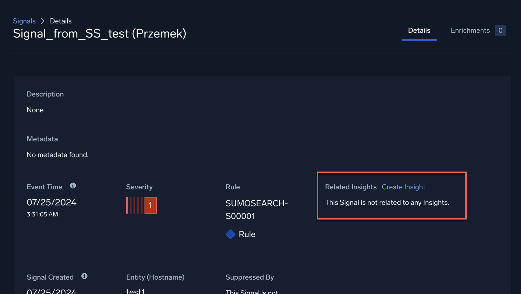
Task: Switch to the Enrichments tab
Action: tap(470, 30)
